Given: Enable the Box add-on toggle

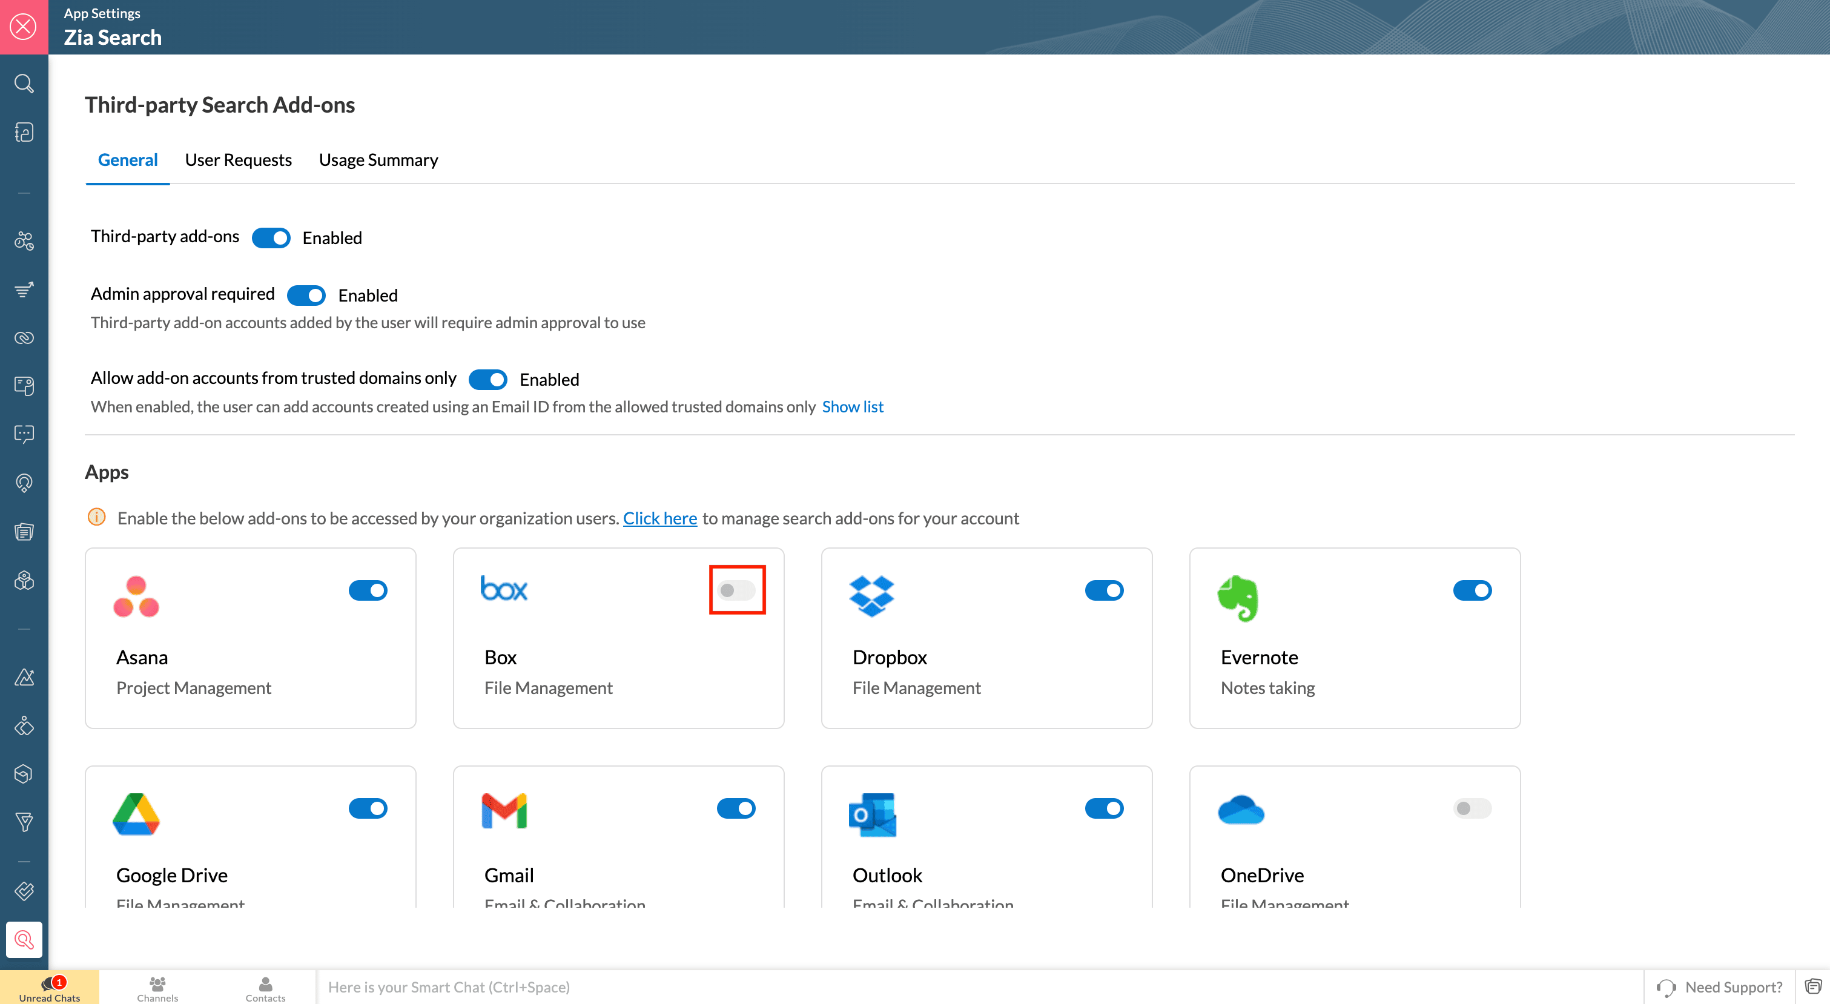Looking at the screenshot, I should pyautogui.click(x=736, y=590).
